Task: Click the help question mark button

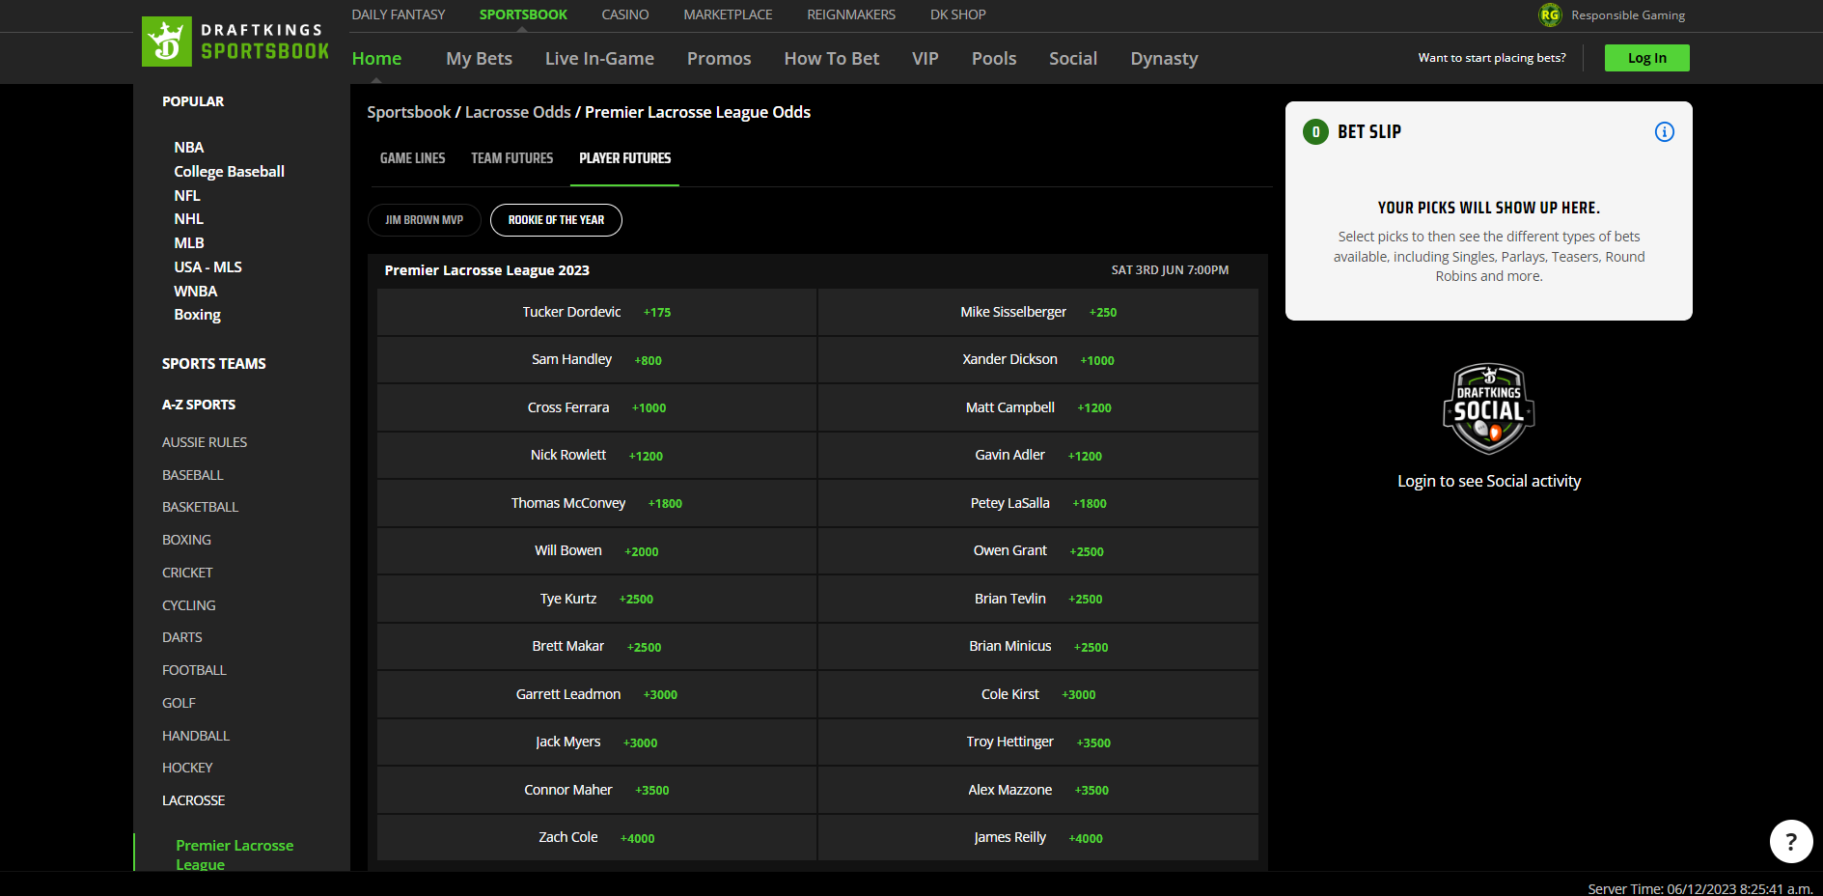Action: [x=1790, y=841]
